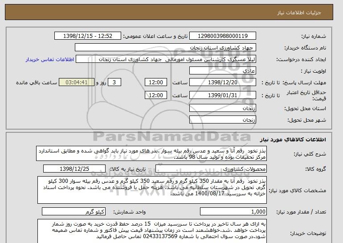Image resolution: width=343 pixels, height=243 pixels.
Task: Click the price validity date 1399/01/31
Action: coord(222,95)
